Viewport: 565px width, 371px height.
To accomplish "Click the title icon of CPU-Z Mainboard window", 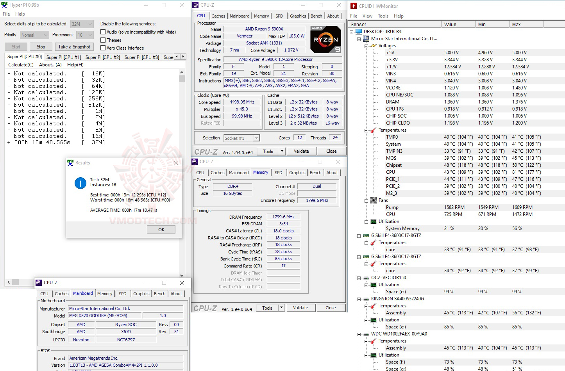I will click(x=39, y=283).
